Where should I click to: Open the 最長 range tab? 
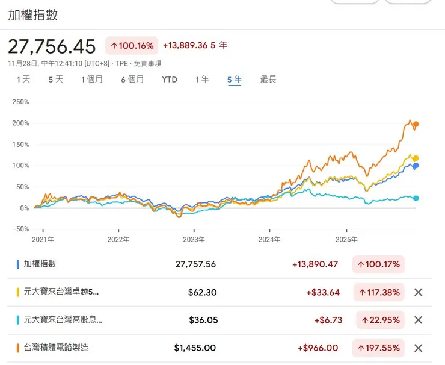tap(268, 80)
